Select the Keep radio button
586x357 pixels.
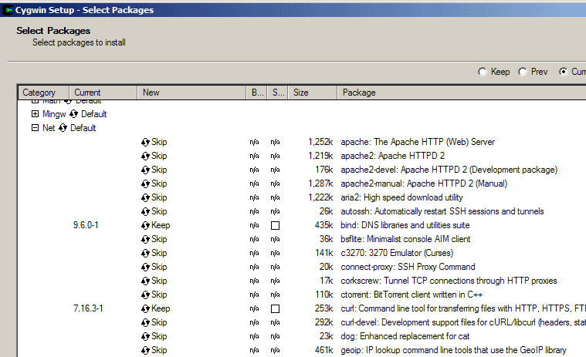click(483, 72)
